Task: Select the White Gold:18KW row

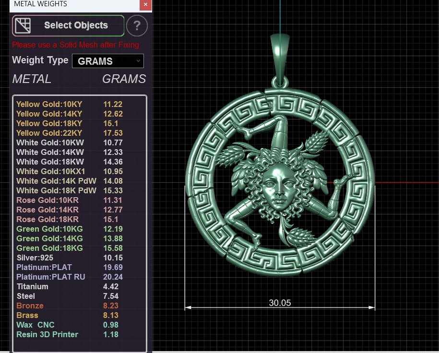Action: coord(69,162)
